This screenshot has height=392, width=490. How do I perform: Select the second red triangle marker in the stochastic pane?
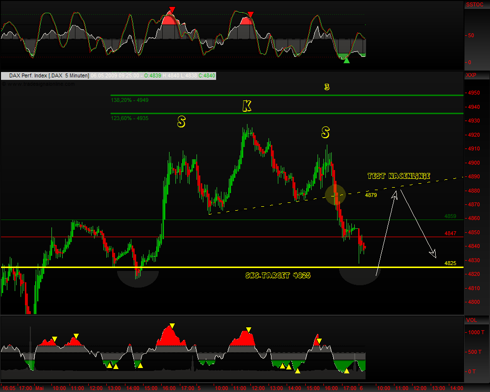[x=250, y=15]
